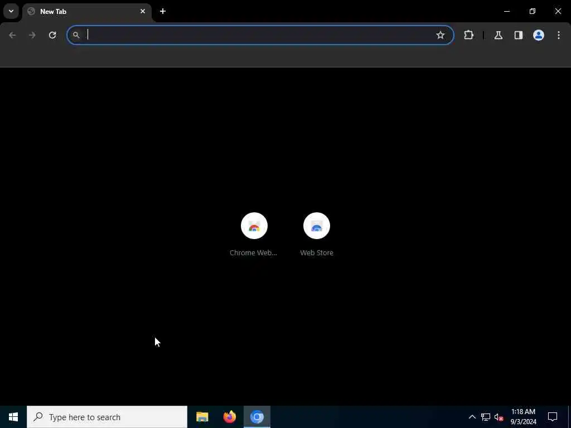Click the Web Store label text
This screenshot has height=428, width=571.
317,252
